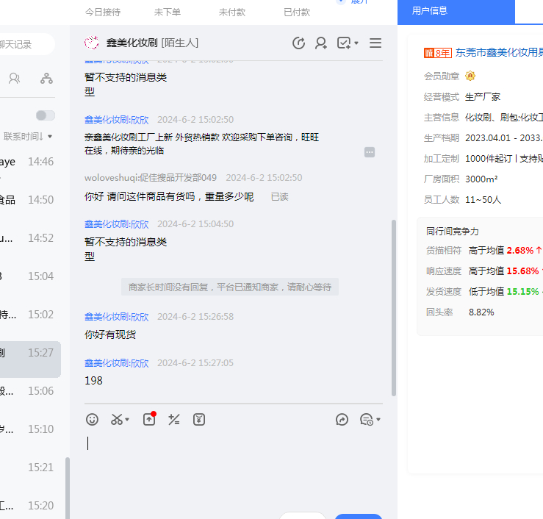The image size is (543, 519).
Task: Open the 东莞市鑫美化妆用具 company link
Action: [x=498, y=52]
